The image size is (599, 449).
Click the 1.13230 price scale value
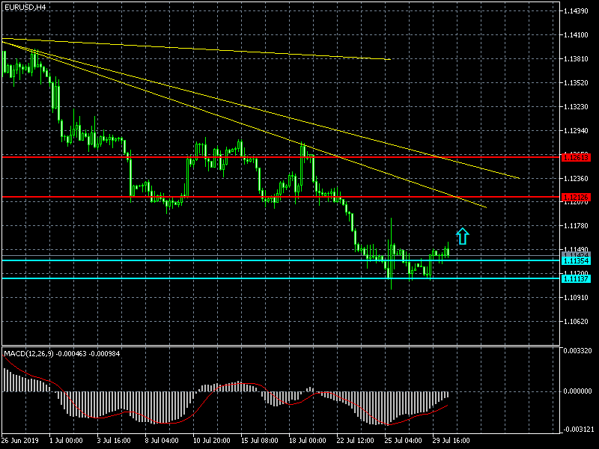coord(576,106)
